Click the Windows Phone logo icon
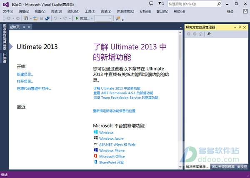This screenshot has width=250, height=178. [x=96, y=150]
